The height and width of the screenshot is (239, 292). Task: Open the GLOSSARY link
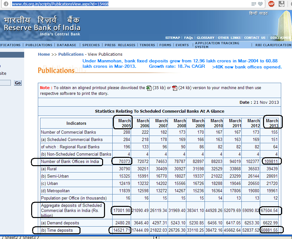(x=205, y=38)
